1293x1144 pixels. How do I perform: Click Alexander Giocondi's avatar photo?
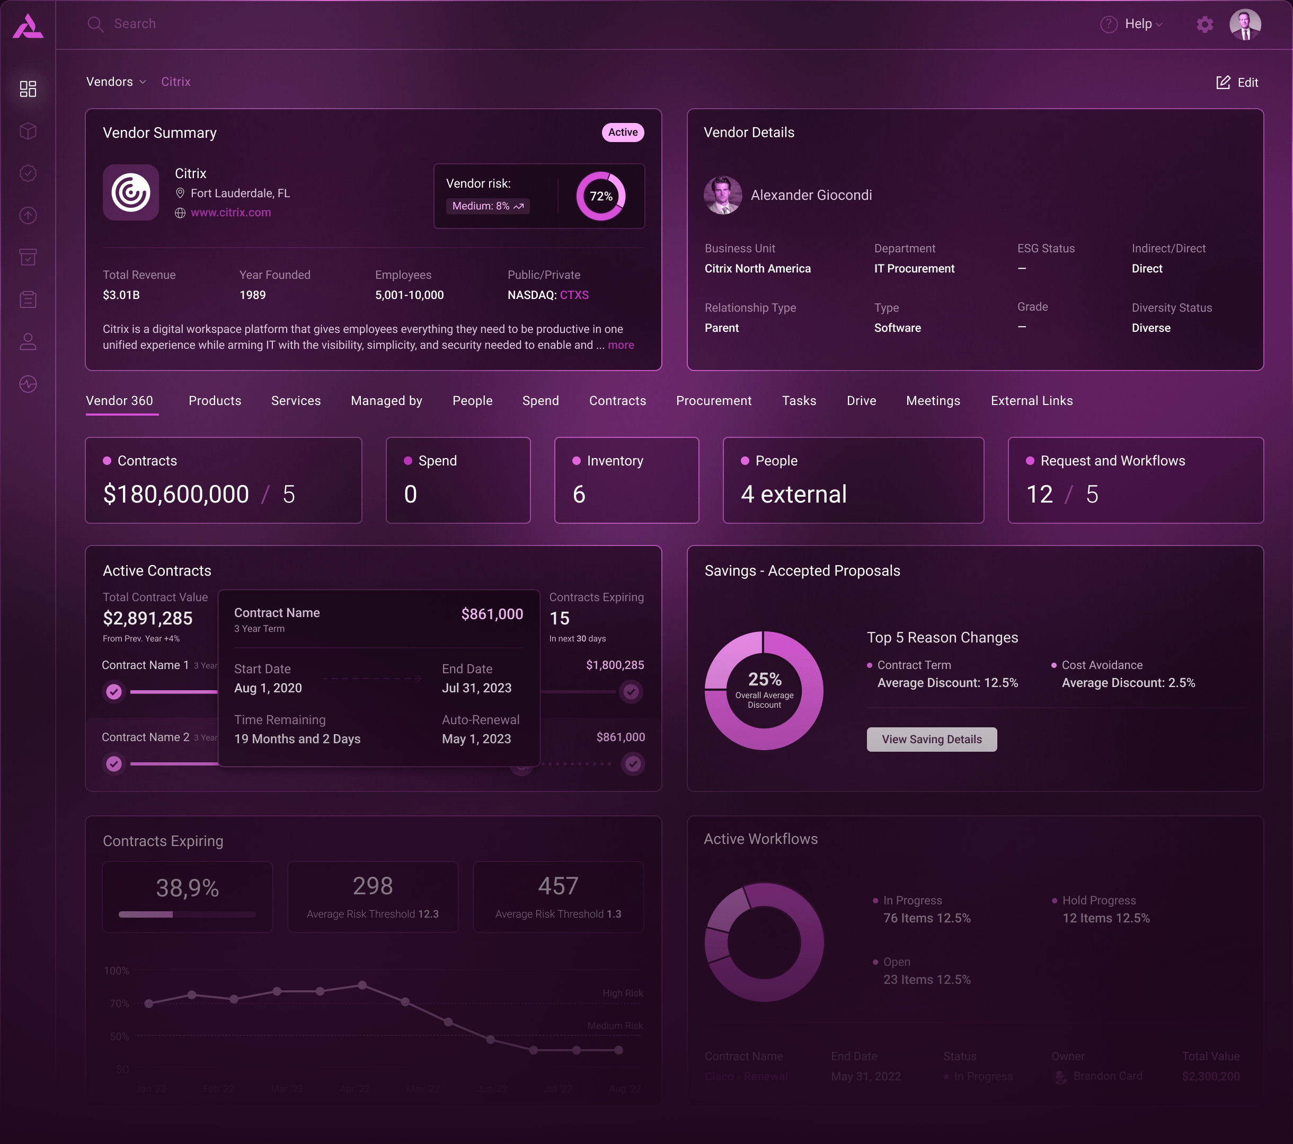[x=723, y=195]
